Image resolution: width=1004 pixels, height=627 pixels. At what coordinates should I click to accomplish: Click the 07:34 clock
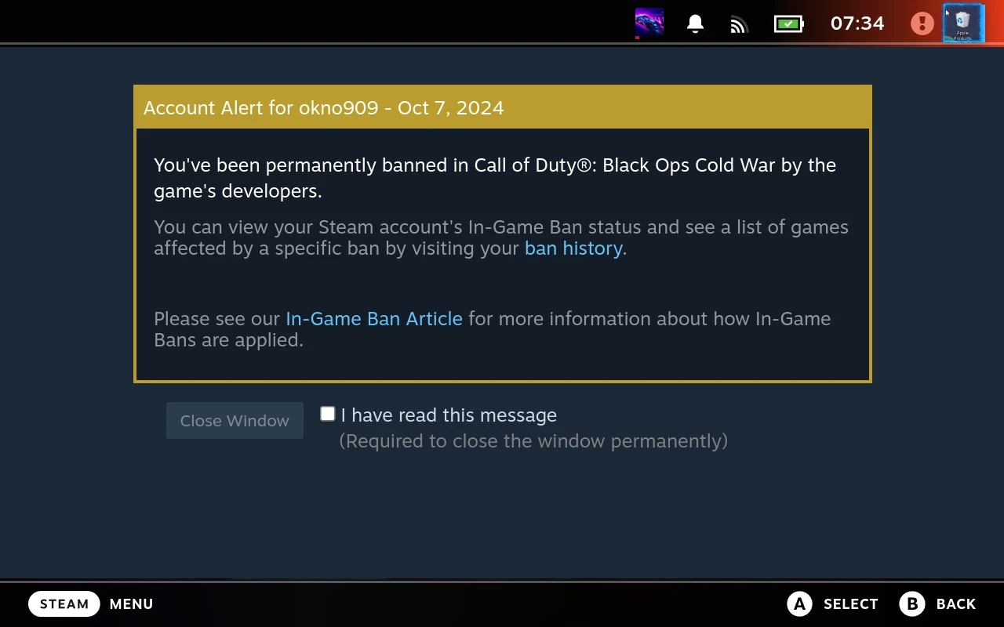(x=857, y=24)
